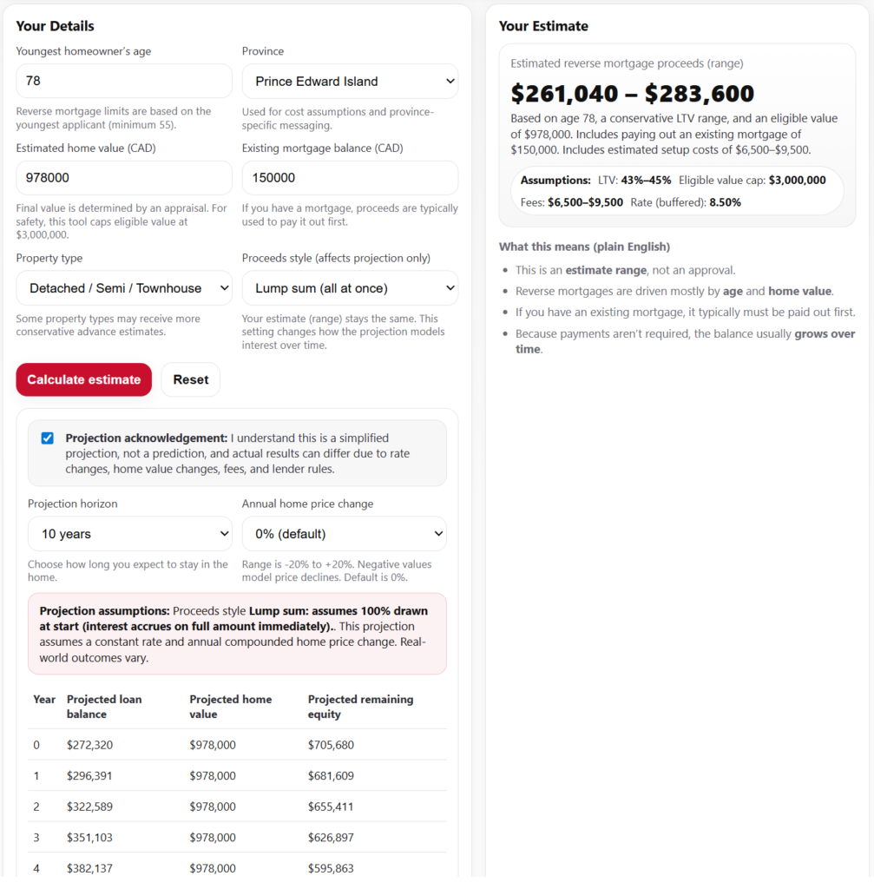Click the youngest homeowner's age field
Screen dimensions: 874x889
[123, 81]
